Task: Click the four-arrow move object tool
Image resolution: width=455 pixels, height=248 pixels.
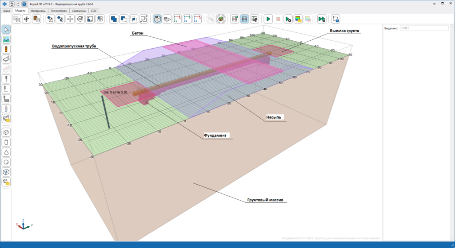Action: tap(70, 19)
